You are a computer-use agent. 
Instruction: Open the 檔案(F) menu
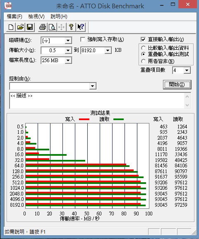(x=14, y=17)
